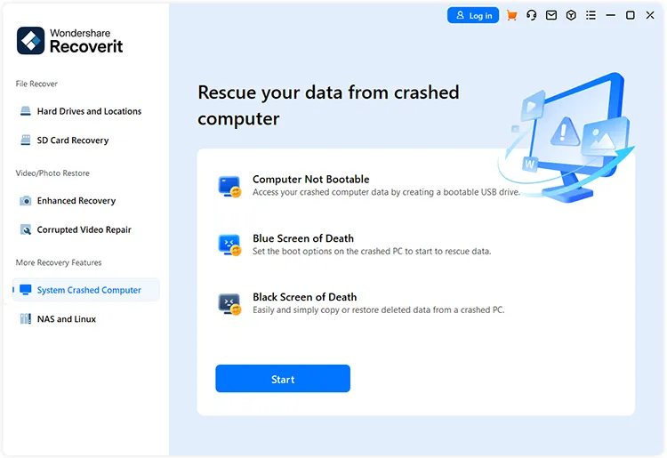The width and height of the screenshot is (667, 458).
Task: Click the Black Screen of Death icon
Action: 229,304
